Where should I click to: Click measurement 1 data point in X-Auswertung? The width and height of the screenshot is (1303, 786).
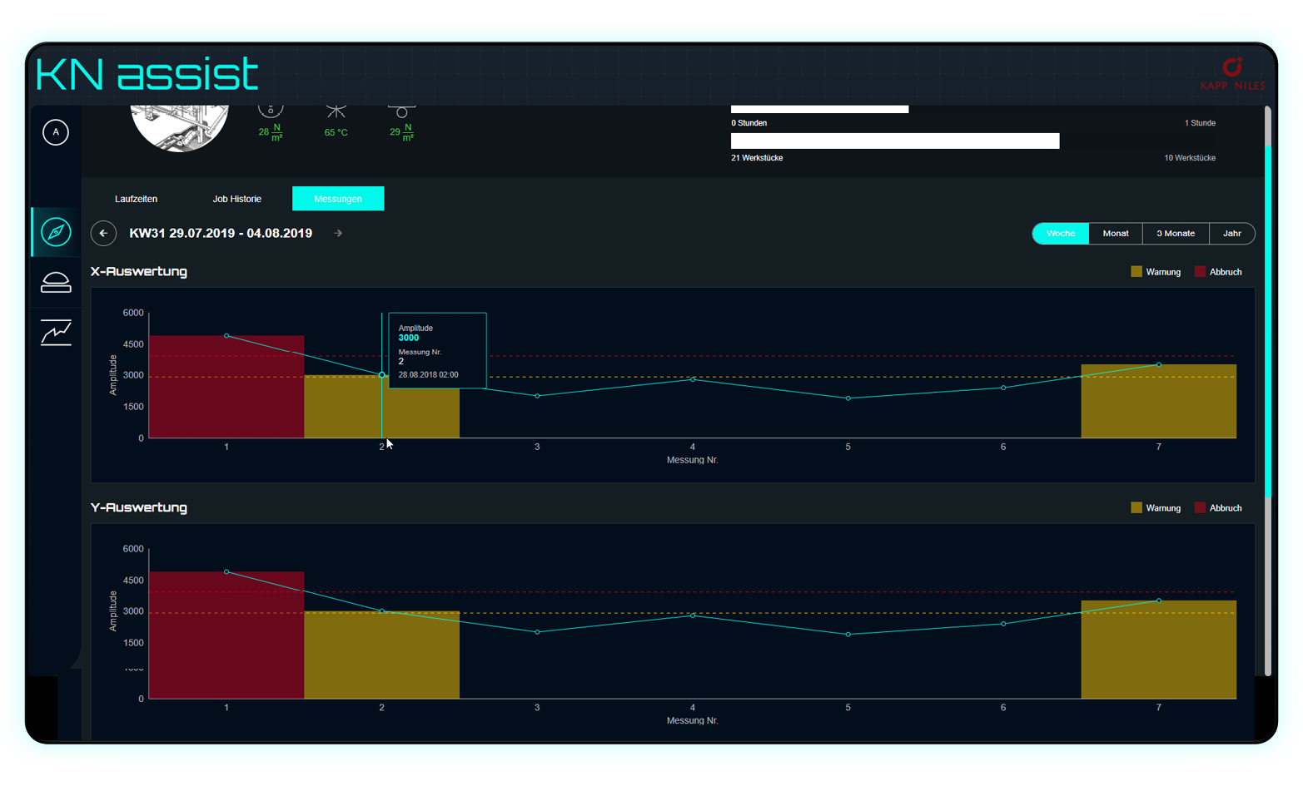point(226,336)
